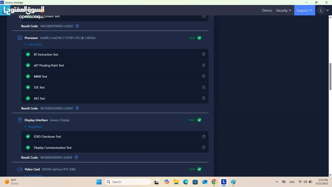Viewport: 332px width, 187px height.
Task: Click the Video Card camera icon
Action: tap(20, 169)
